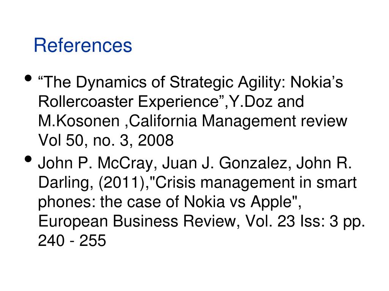Select the first bullet point marker
389x291 pixels.
(28, 78)
